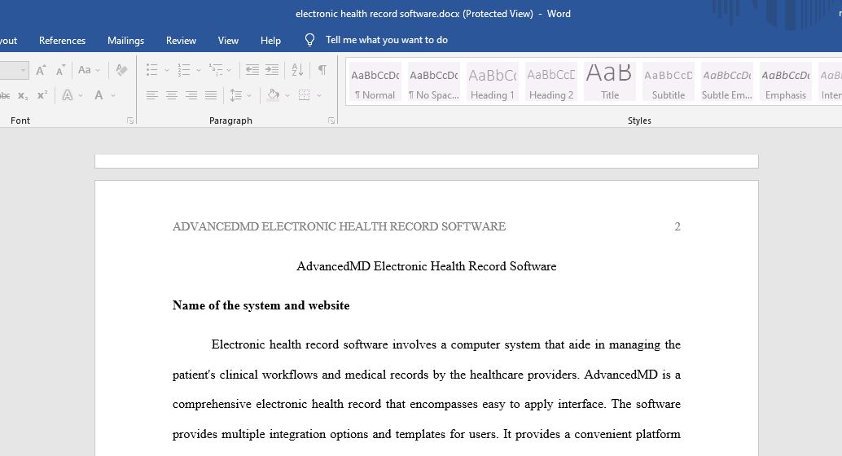The image size is (842, 456).
Task: Click the paragraph line beginning with 'Electronic health record software involves'
Action: click(x=445, y=344)
